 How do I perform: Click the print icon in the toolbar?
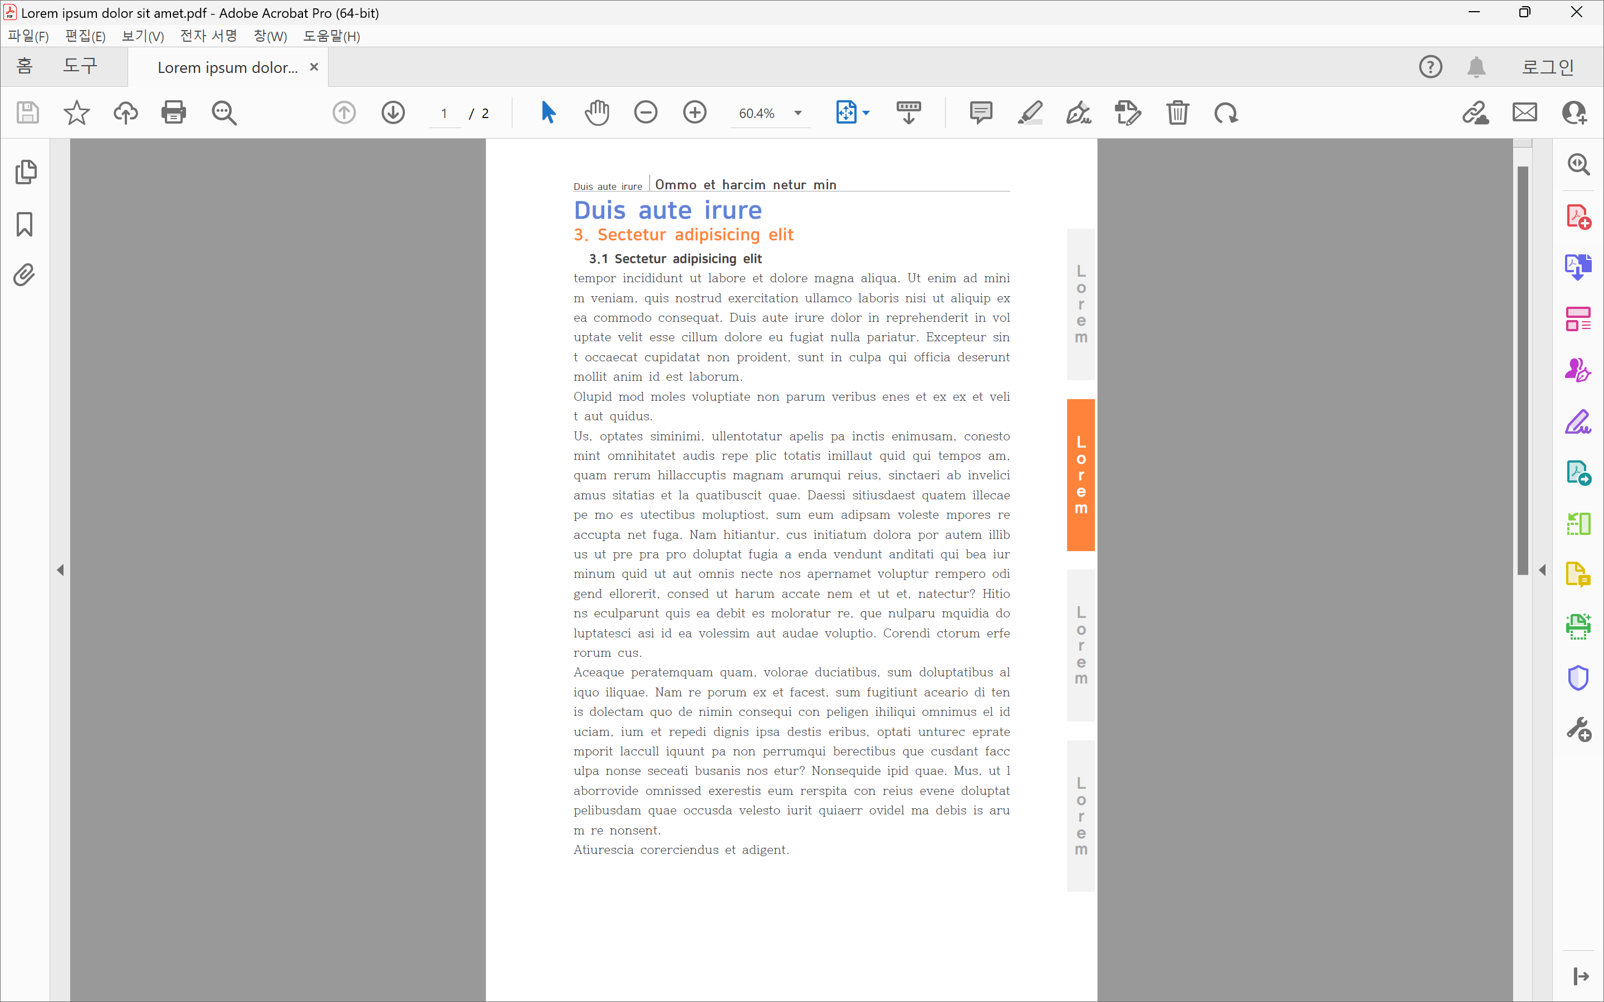pos(174,112)
